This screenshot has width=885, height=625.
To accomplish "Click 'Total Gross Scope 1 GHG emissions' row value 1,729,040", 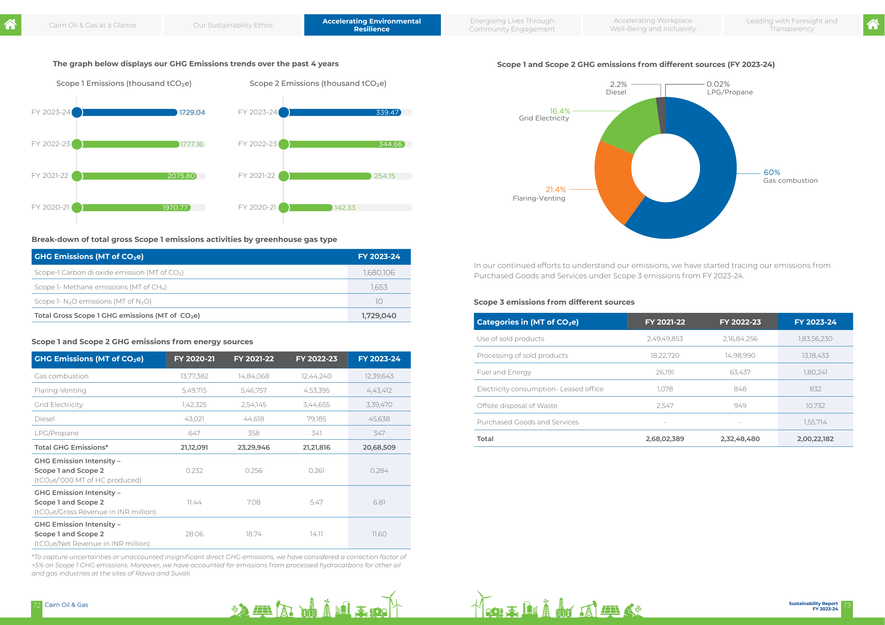I will [379, 316].
